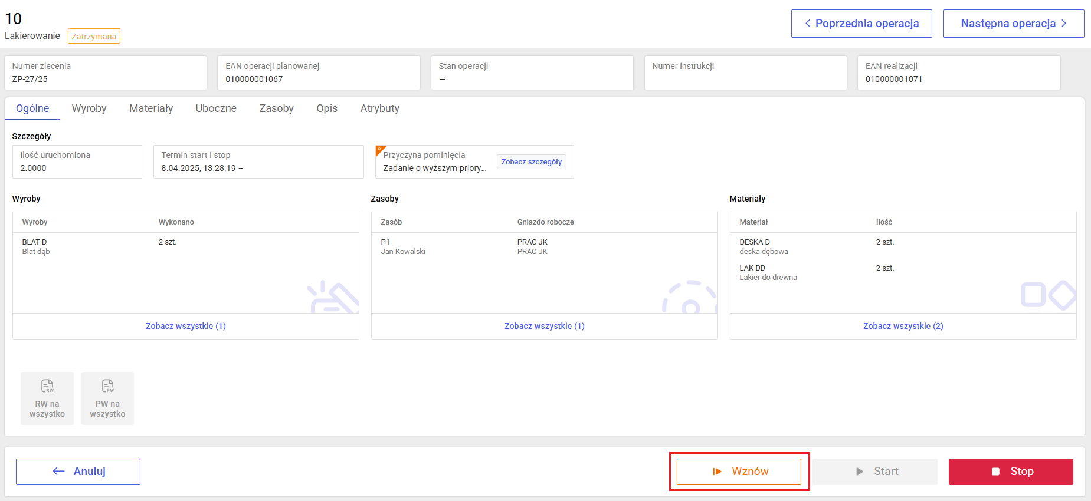
Task: Click the Ilość uruchomiona field
Action: coord(77,162)
